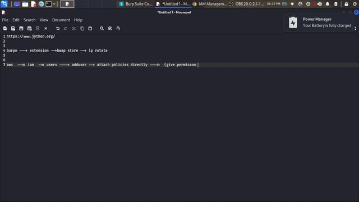Viewport: 359px width, 202px height.
Task: Open the file manager from panel
Action: (25, 4)
